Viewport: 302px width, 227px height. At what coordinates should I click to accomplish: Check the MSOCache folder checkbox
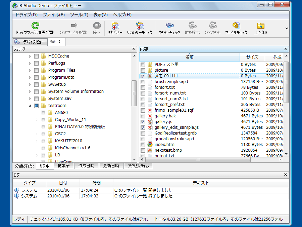36,56
